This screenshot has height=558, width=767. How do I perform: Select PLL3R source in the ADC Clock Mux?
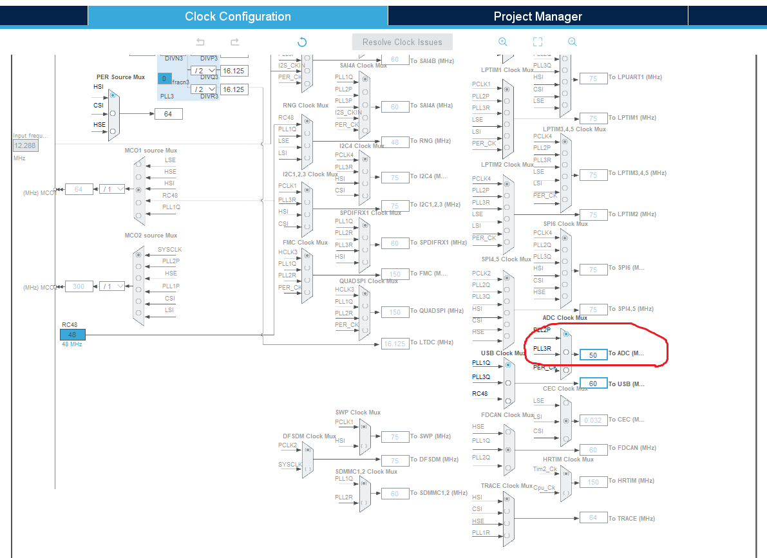[566, 352]
